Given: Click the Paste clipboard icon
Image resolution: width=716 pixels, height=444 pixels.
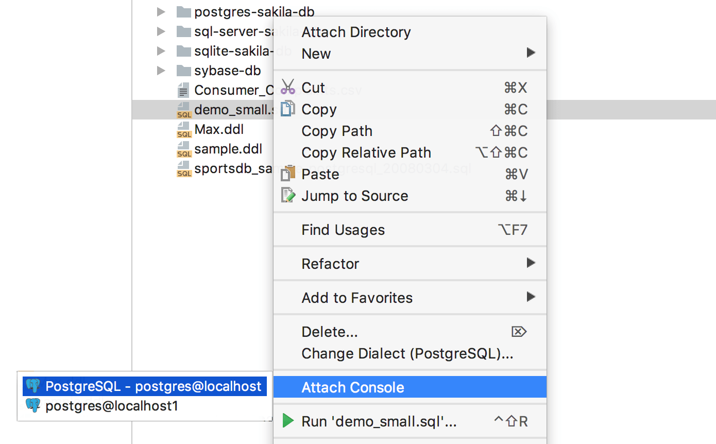Looking at the screenshot, I should coord(287,174).
